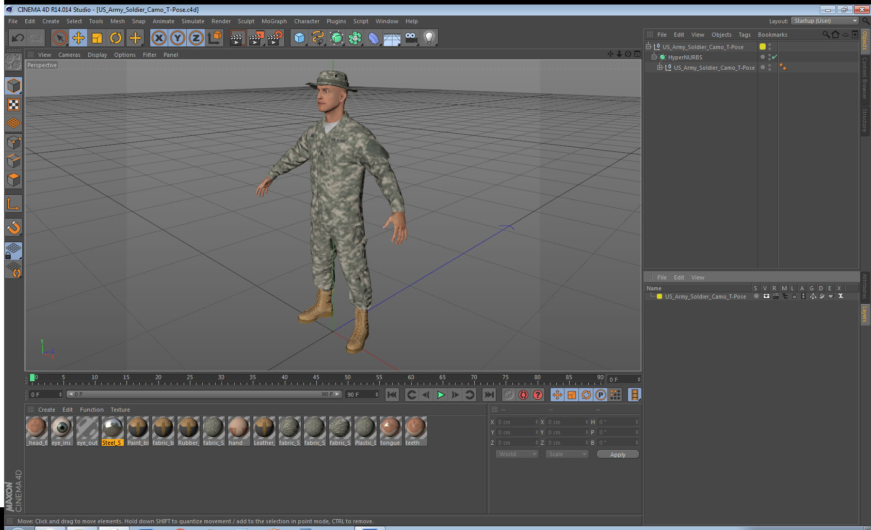
Task: Open the MoGraph menu
Action: pyautogui.click(x=274, y=21)
